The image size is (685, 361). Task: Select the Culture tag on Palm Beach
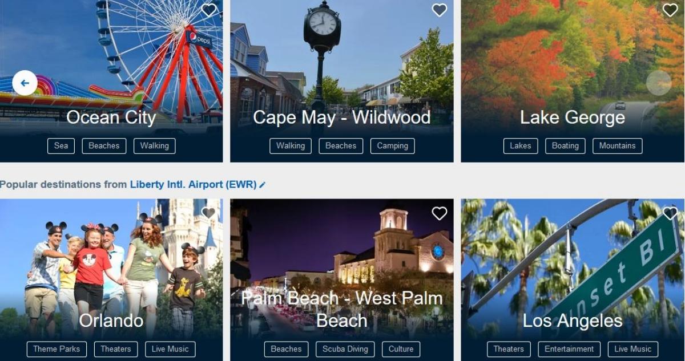pyautogui.click(x=401, y=349)
